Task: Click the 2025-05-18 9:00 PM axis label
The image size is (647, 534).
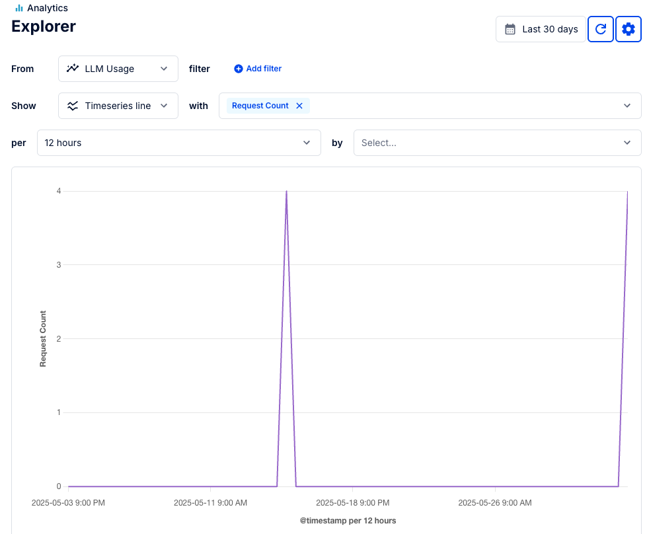Action: point(353,503)
